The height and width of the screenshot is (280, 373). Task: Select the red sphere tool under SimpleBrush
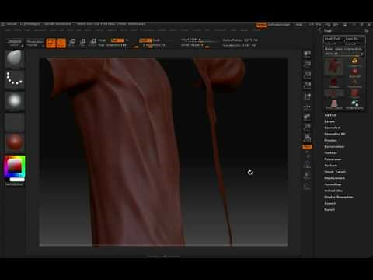point(354,72)
